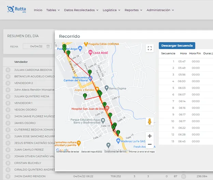Select sequence row with Hora 06:00
213x180 pixels.
click(186, 81)
